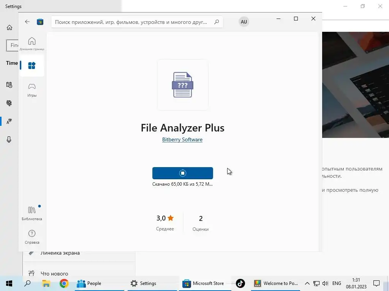Click the ENG language indicator
The height and width of the screenshot is (291, 389).
tap(337, 283)
